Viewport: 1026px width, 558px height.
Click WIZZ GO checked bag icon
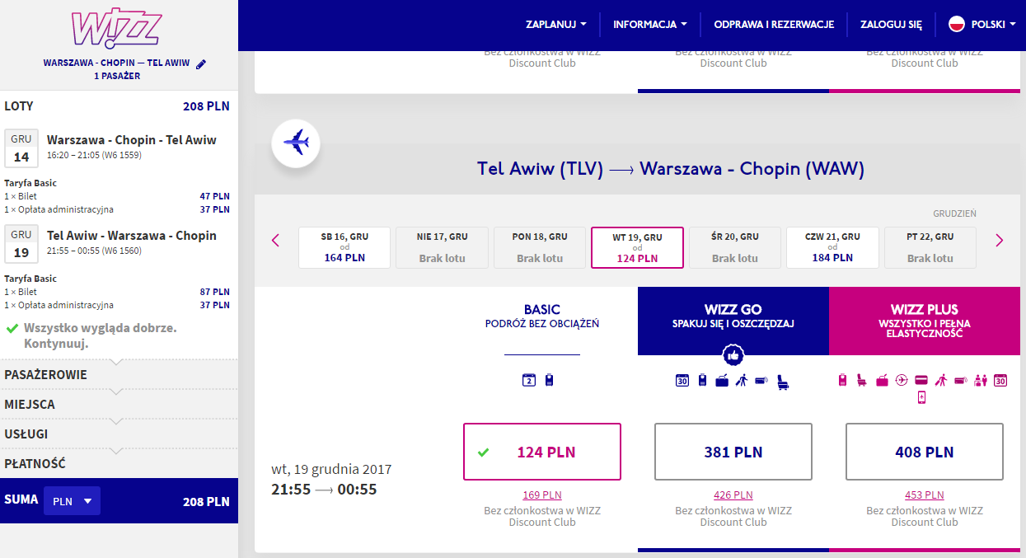[x=722, y=380]
